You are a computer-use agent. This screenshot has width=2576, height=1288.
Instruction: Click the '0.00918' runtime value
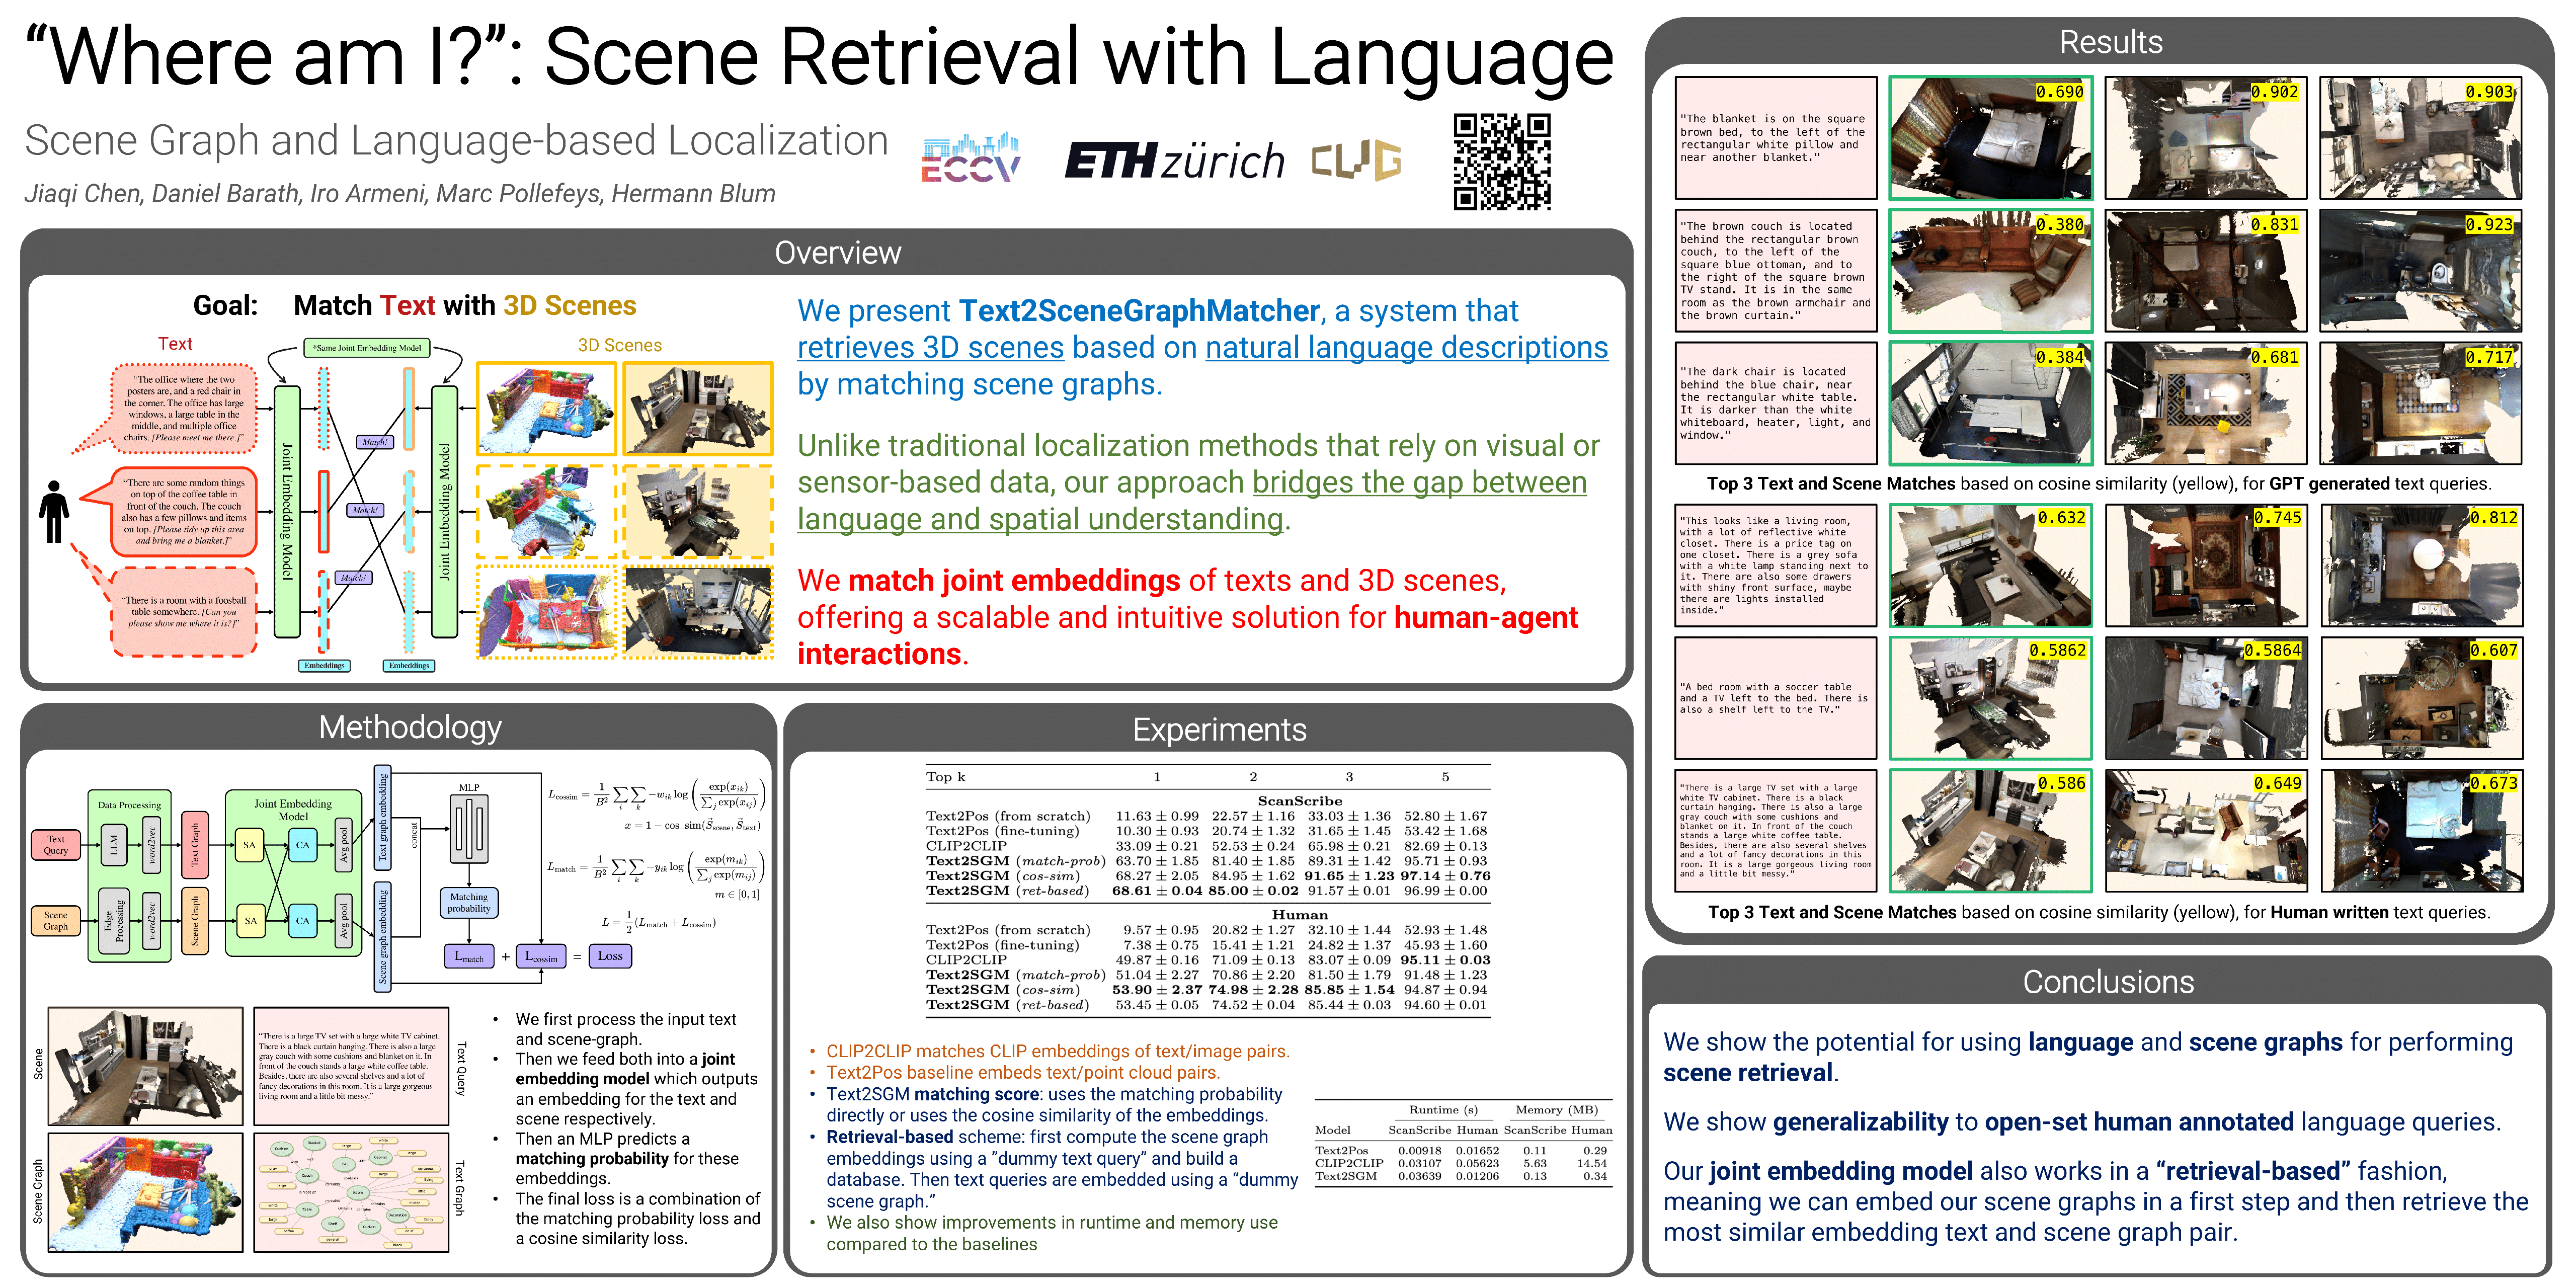(x=1420, y=1151)
